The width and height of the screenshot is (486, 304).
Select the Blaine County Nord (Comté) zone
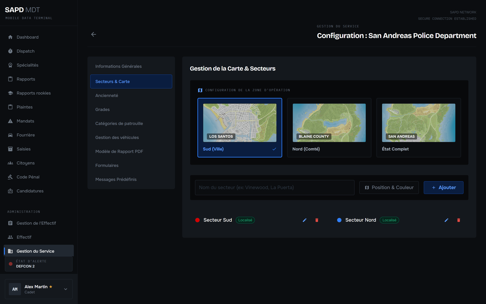coord(329,128)
